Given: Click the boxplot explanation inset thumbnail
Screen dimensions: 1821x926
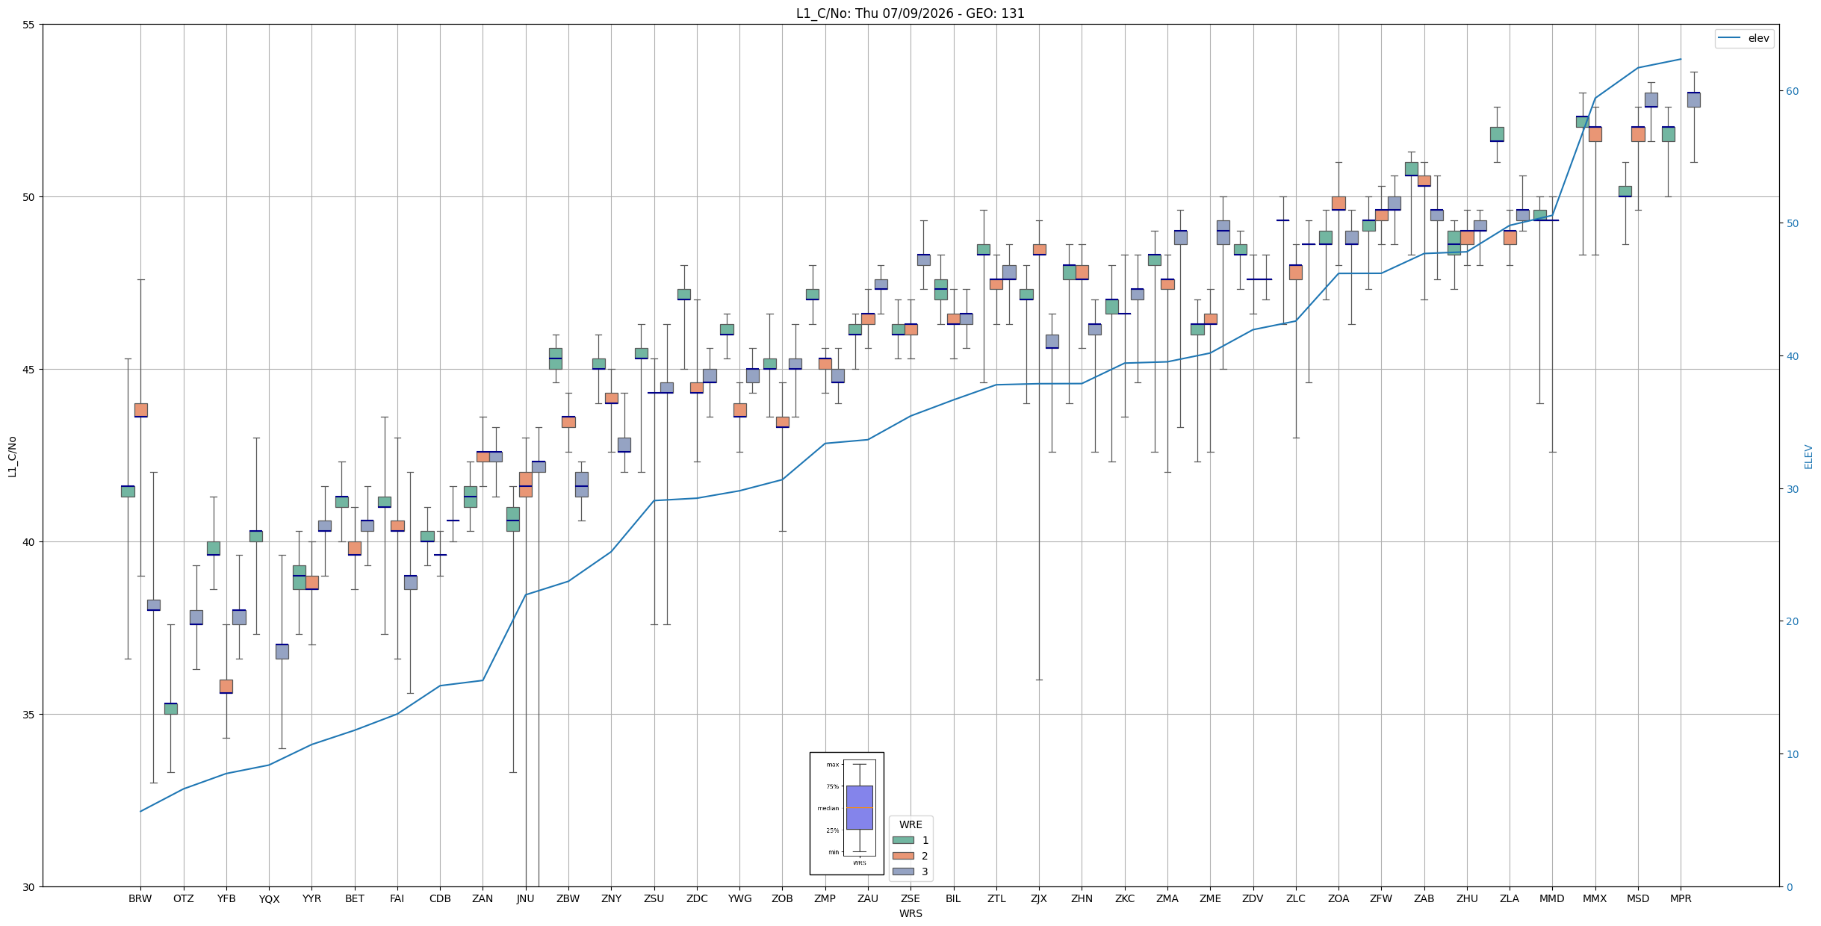Looking at the screenshot, I should pyautogui.click(x=847, y=813).
